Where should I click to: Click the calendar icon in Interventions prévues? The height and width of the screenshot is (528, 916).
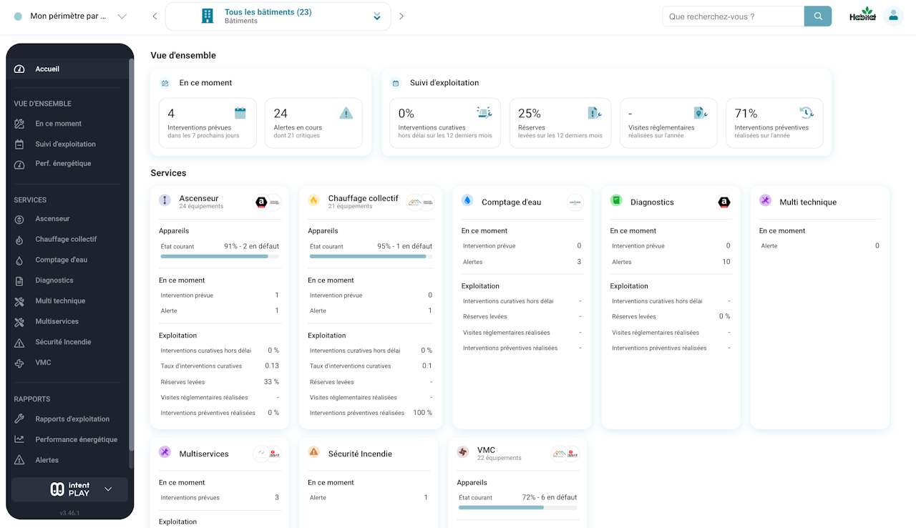coord(240,113)
